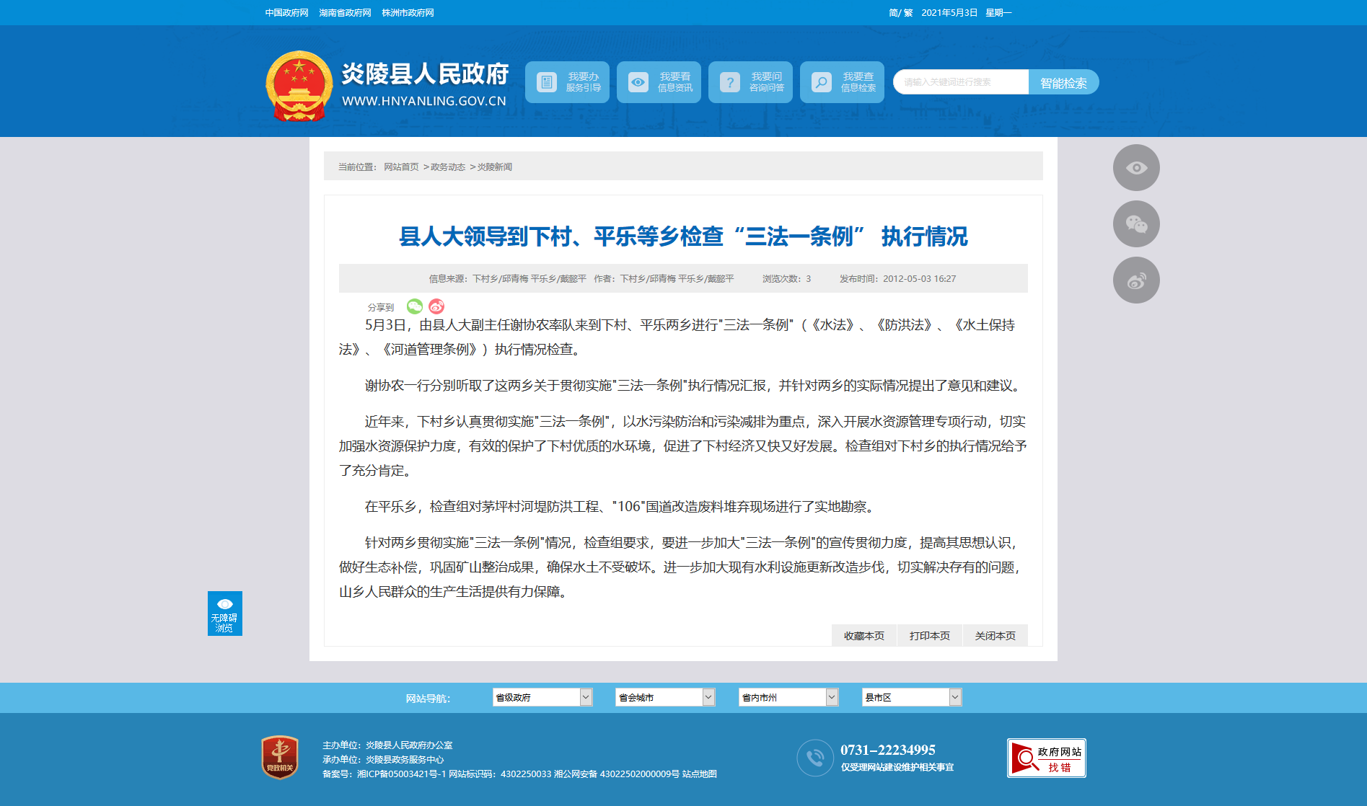Expand the 省级政府 dropdown
The image size is (1367, 806).
click(542, 697)
